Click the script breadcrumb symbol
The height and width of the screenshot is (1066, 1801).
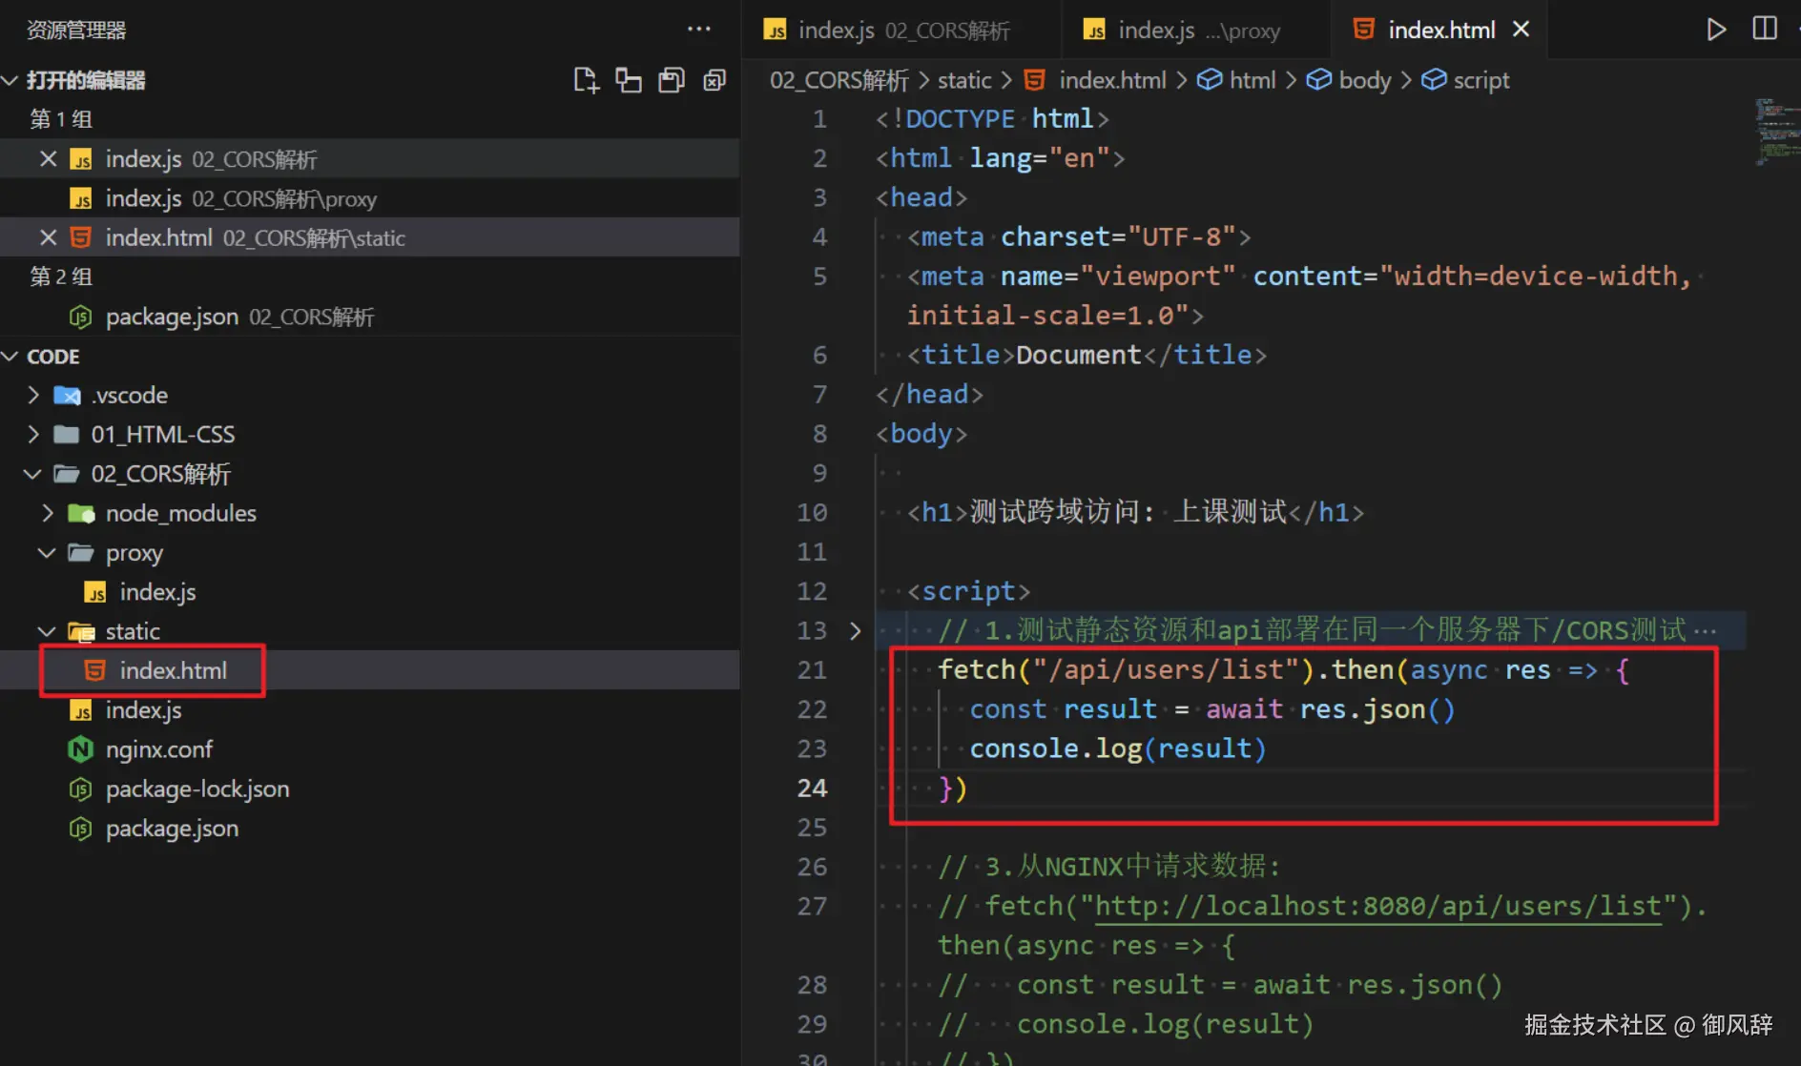tap(1481, 80)
